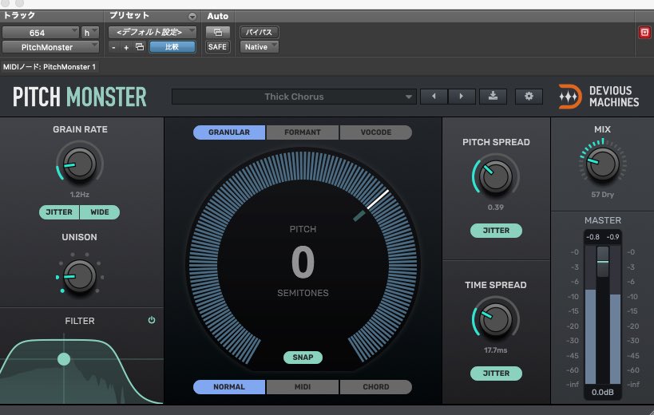Screen dimensions: 654x415
Task: Click the -0.9 right peak readout
Action: point(612,237)
